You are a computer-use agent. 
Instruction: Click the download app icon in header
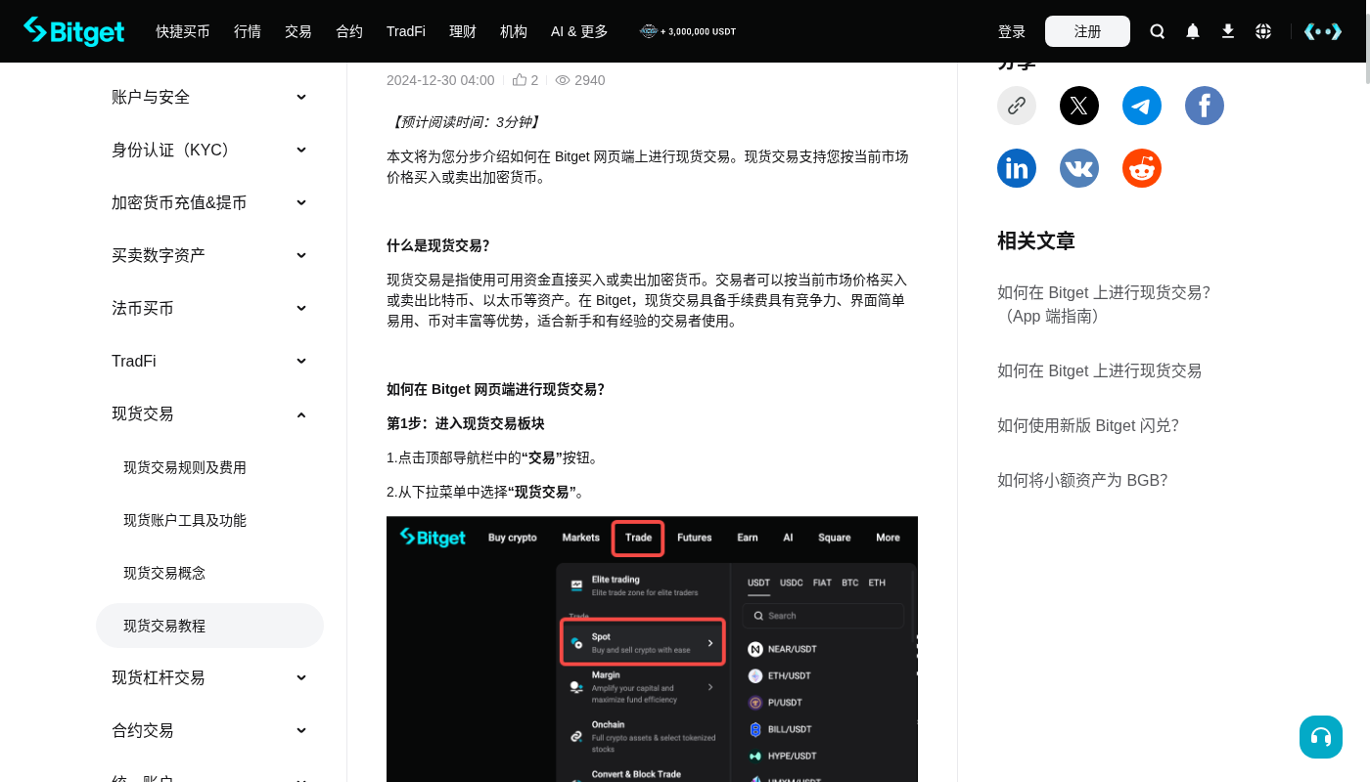click(x=1227, y=31)
